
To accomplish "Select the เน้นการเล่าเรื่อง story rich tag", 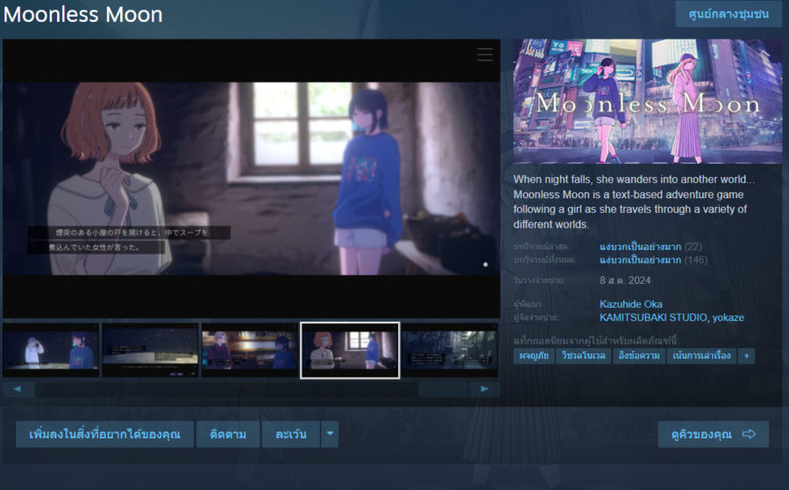I will (701, 356).
